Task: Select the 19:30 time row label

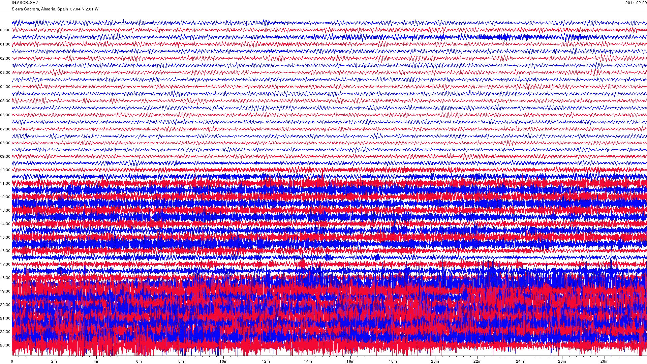Action: pyautogui.click(x=5, y=291)
